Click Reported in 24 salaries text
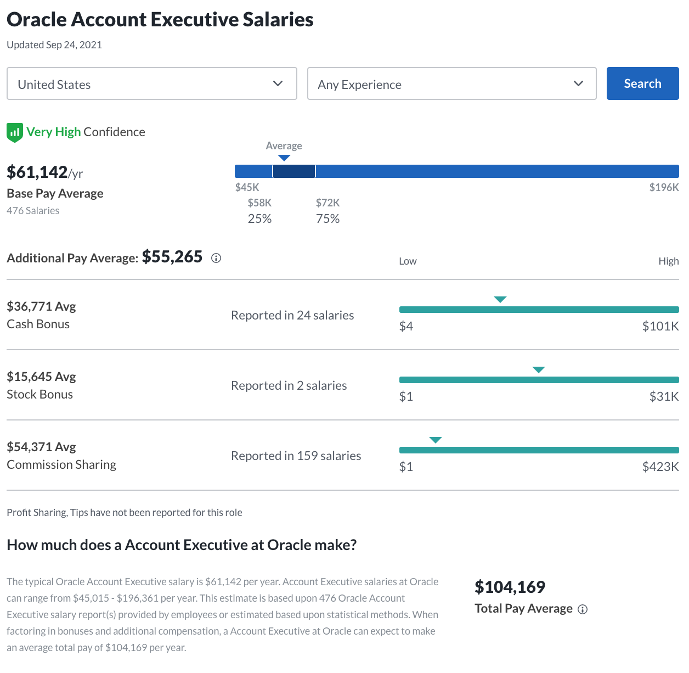The image size is (689, 673). 292,315
